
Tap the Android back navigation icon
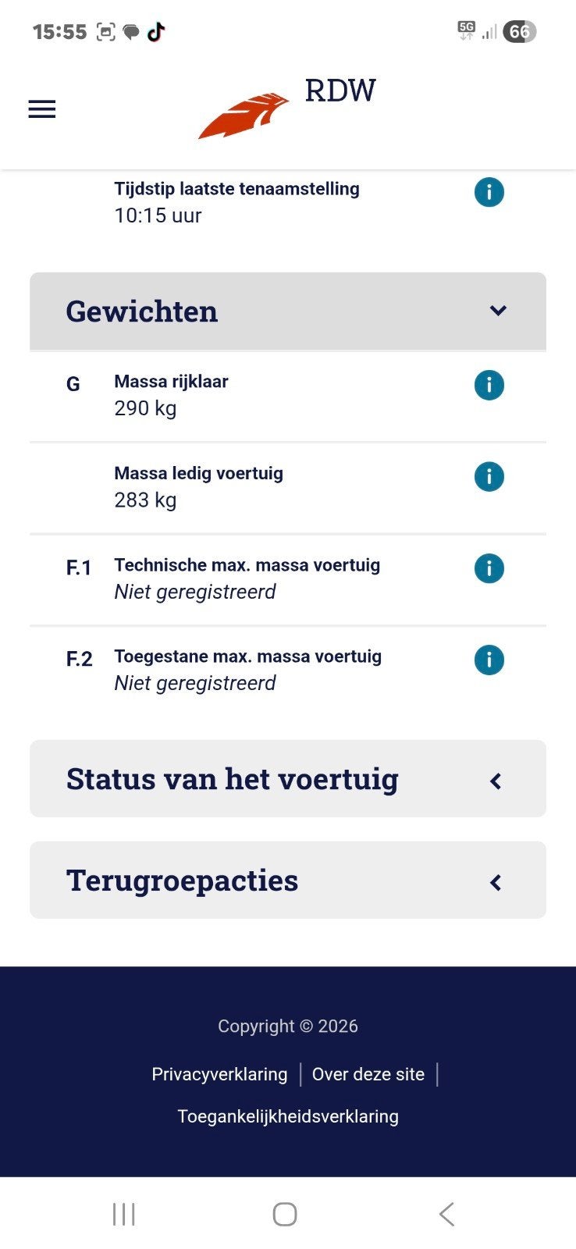coord(446,1214)
